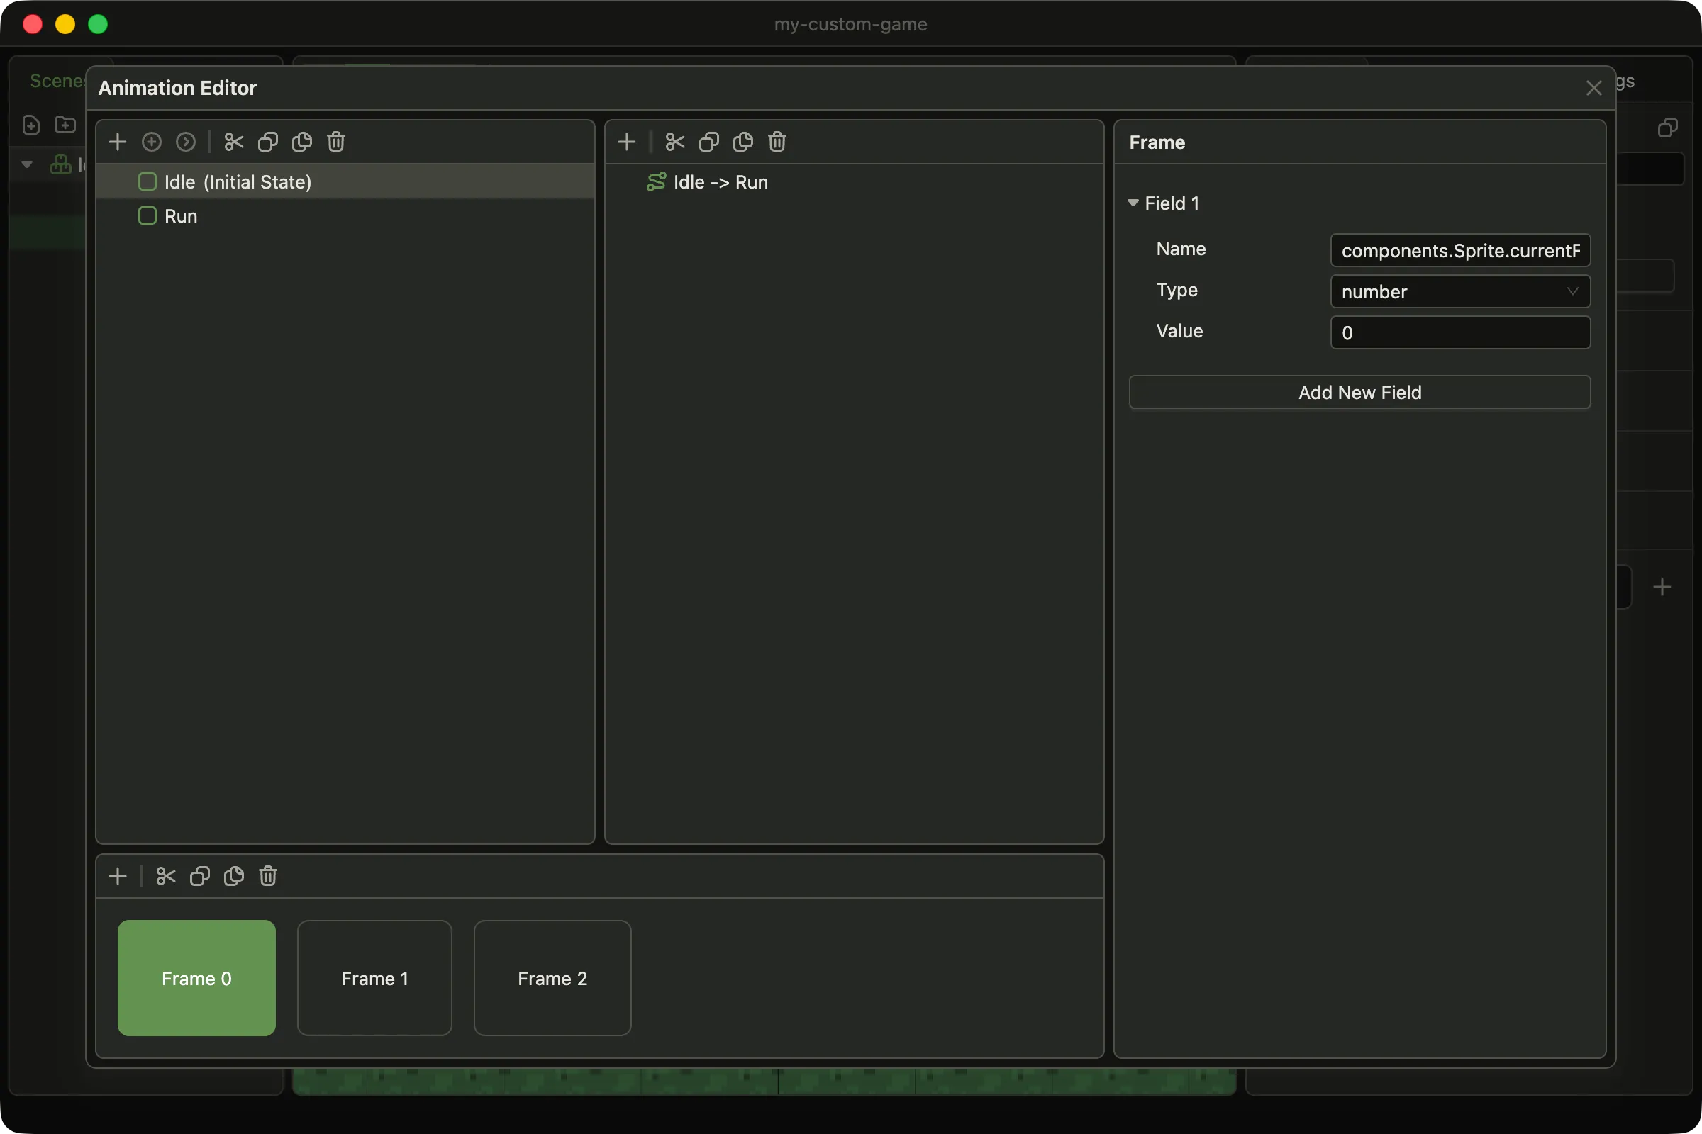
Task: Click the new file icon in main window
Action: pyautogui.click(x=31, y=125)
